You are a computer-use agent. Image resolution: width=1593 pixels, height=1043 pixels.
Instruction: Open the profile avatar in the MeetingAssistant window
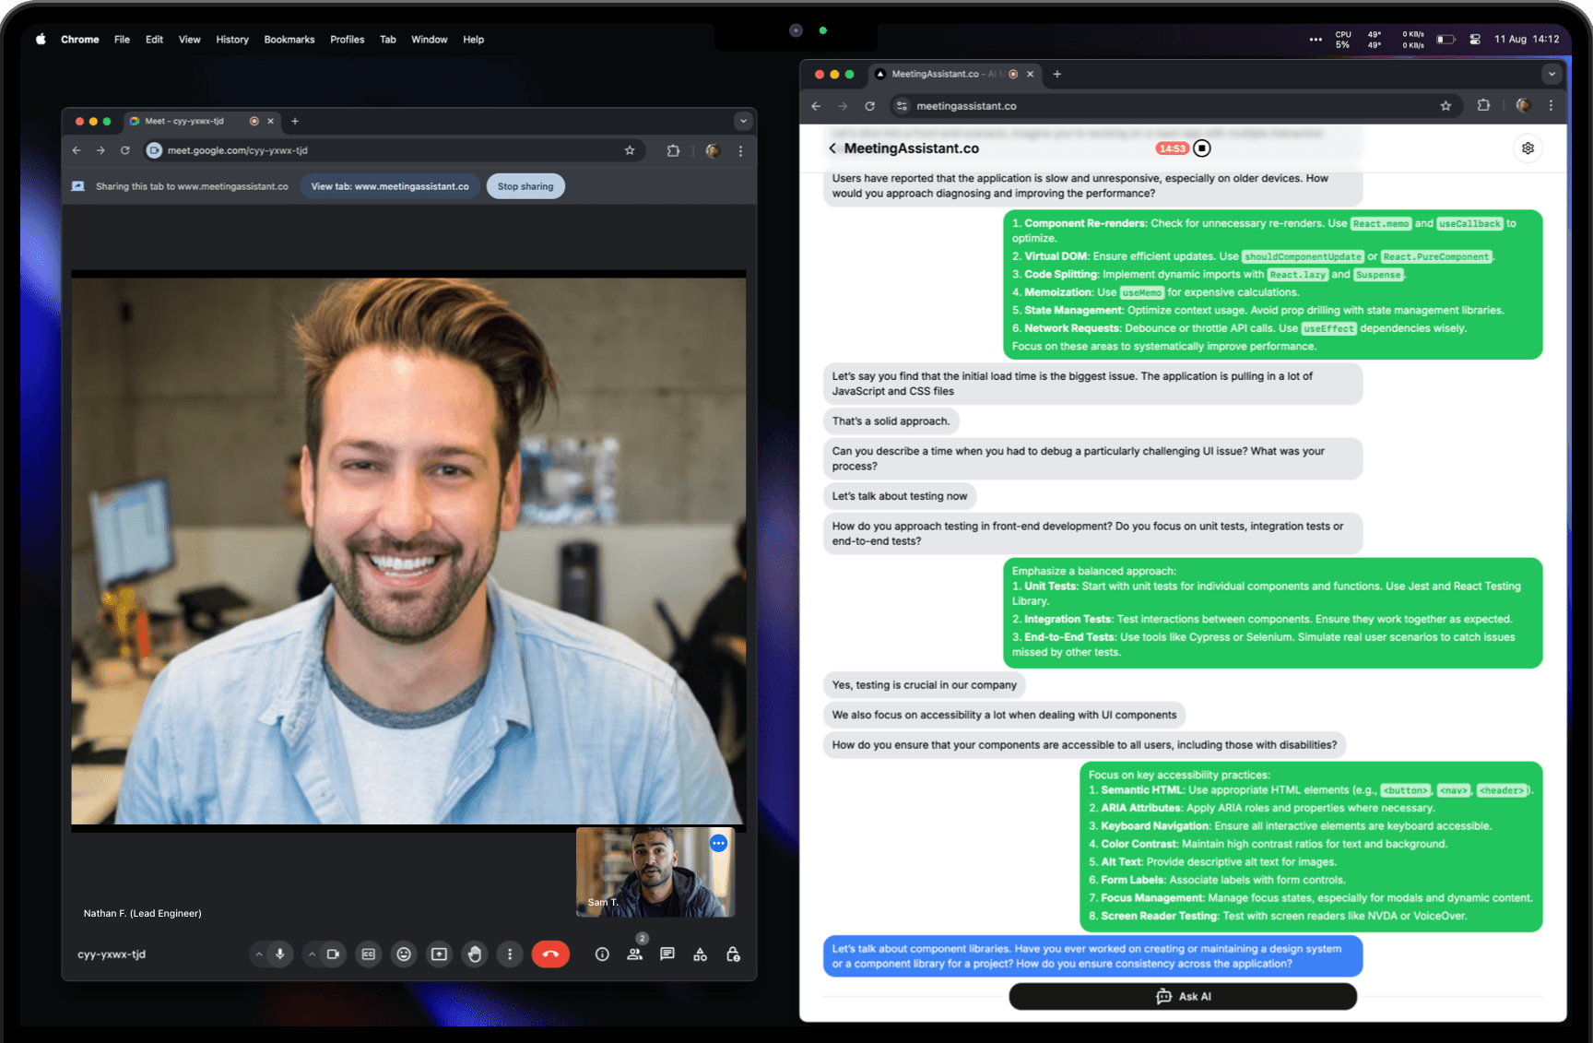click(x=1523, y=106)
